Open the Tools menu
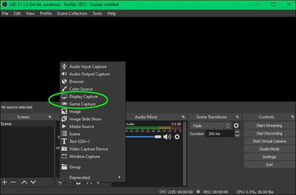This screenshot has height=195, width=296. 97,14
